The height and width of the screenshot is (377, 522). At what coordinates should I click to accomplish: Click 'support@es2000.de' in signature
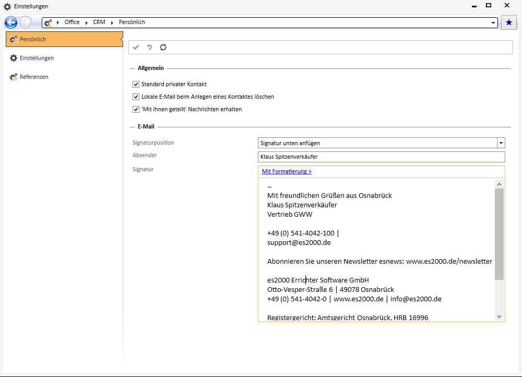[299, 242]
